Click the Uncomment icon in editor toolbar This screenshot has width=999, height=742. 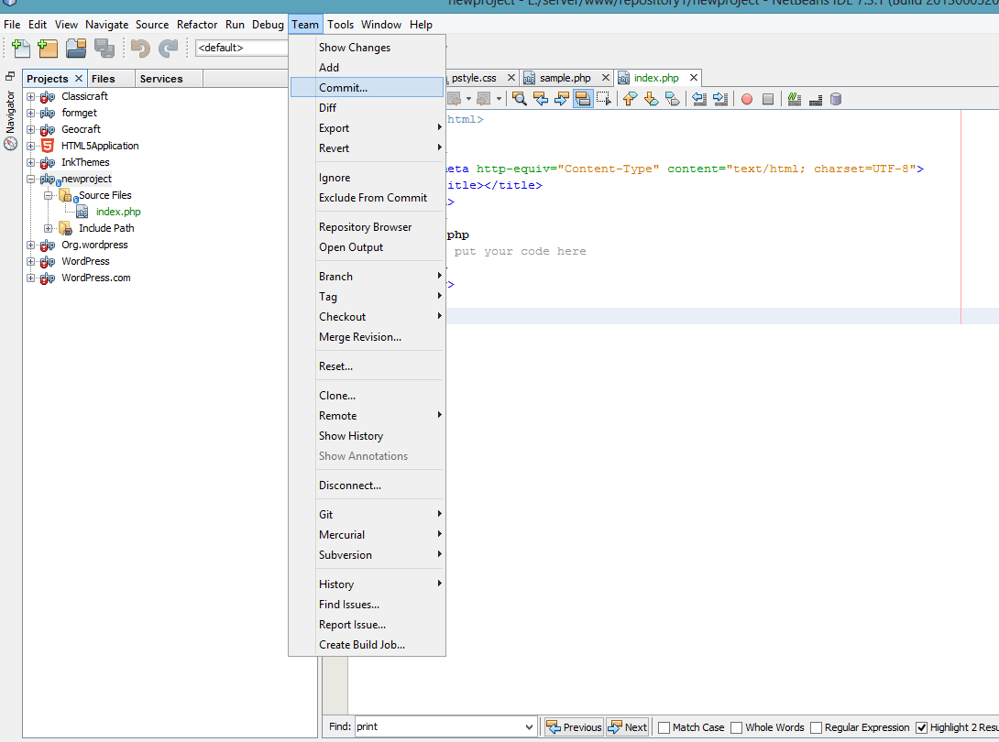click(x=816, y=99)
